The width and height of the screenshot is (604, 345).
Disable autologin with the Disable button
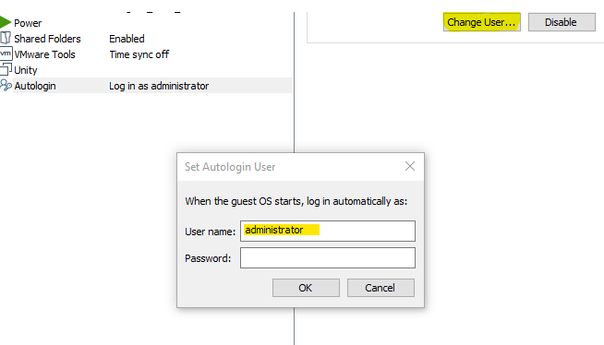tap(562, 22)
